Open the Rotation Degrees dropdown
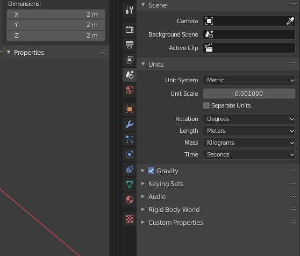Screen dimensions: 300x256 249,119
